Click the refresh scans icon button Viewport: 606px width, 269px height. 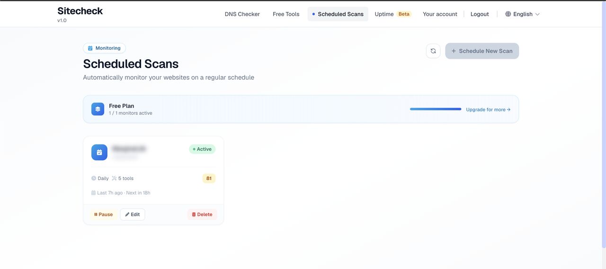(433, 51)
